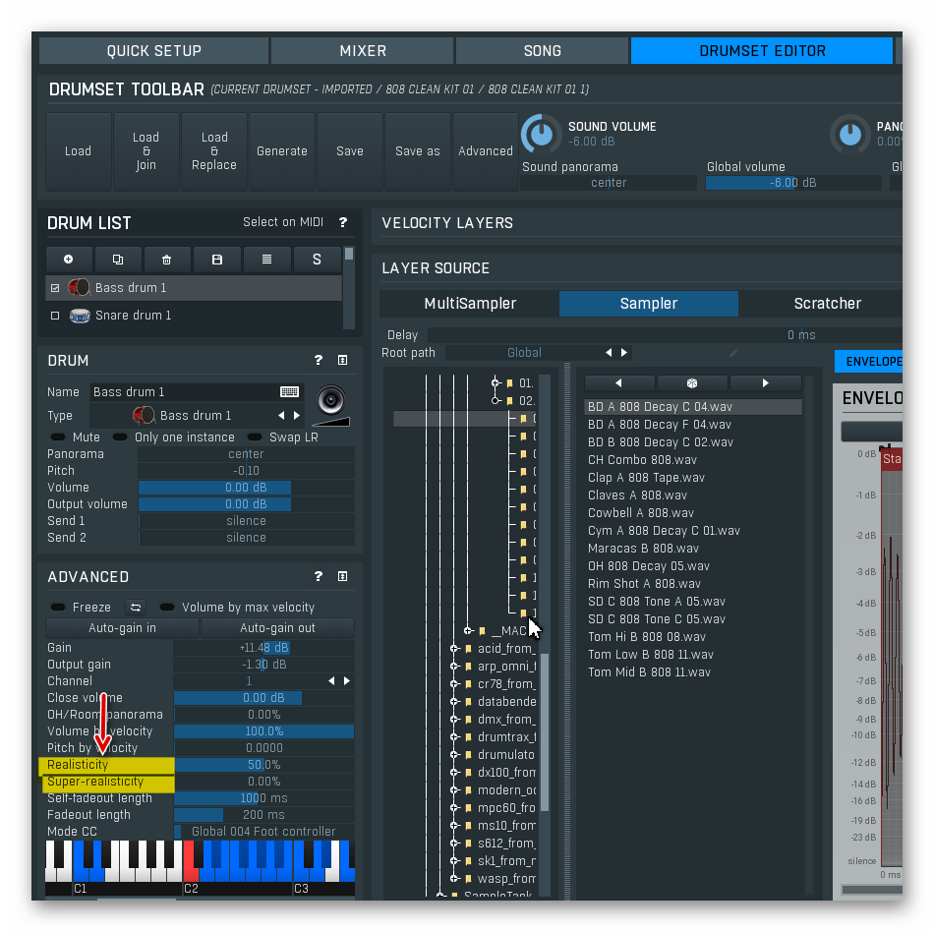This screenshot has width=934, height=932.
Task: Click the delete drum trash icon
Action: pyautogui.click(x=167, y=260)
